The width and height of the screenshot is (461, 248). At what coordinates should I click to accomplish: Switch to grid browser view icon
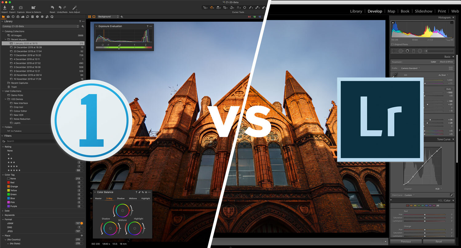pos(89,17)
